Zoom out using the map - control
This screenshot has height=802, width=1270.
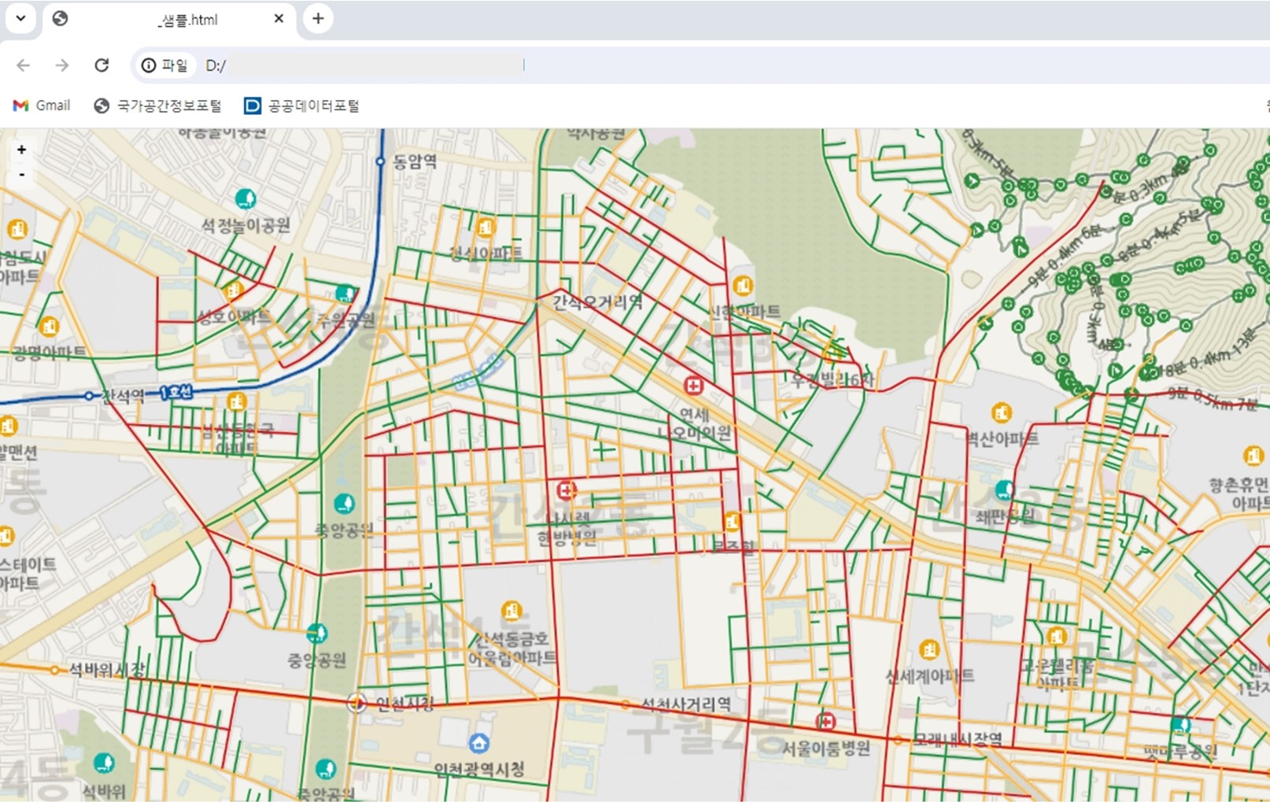tap(21, 173)
